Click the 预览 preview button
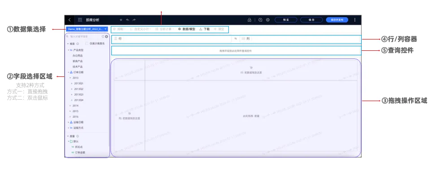This screenshot has width=438, height=172. (x=286, y=20)
